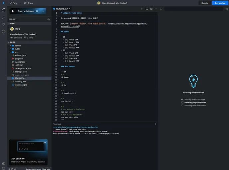229x170 pixels.
Task: Toggle the bottom panel layout icon
Action: click(x=4, y=168)
